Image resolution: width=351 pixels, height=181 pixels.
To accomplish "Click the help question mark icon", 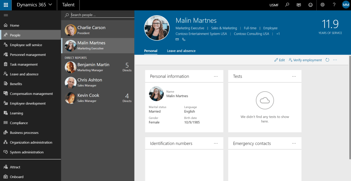I will click(x=334, y=5).
